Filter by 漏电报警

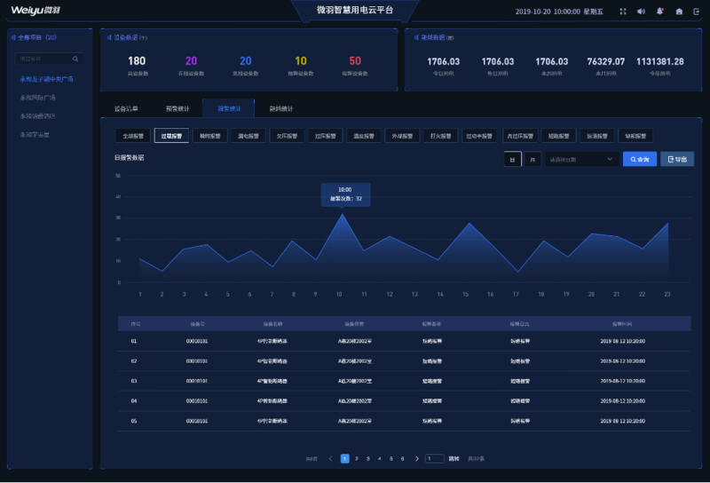coord(248,136)
